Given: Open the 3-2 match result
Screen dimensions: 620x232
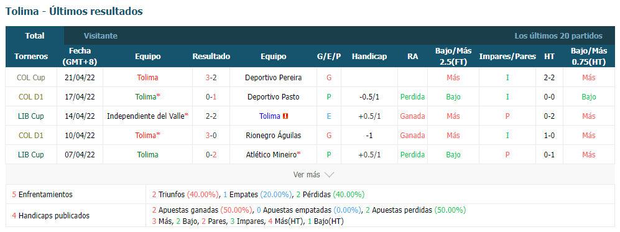Looking at the screenshot, I should (211, 78).
